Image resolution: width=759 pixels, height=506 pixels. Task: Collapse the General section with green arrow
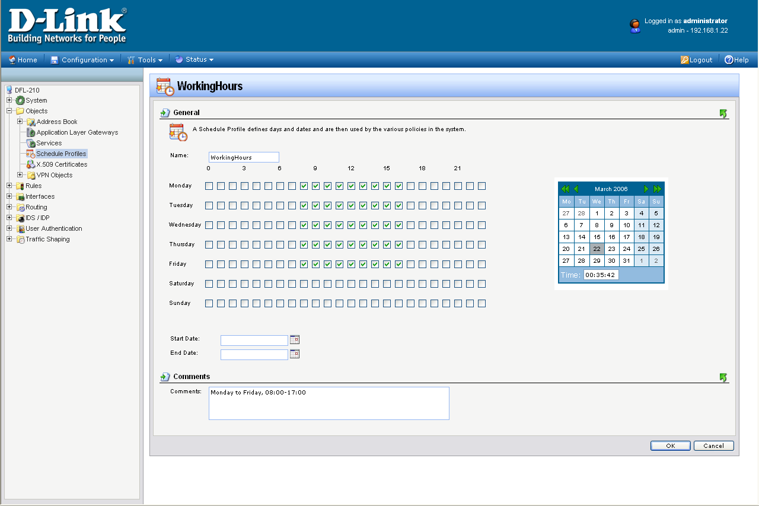[723, 113]
